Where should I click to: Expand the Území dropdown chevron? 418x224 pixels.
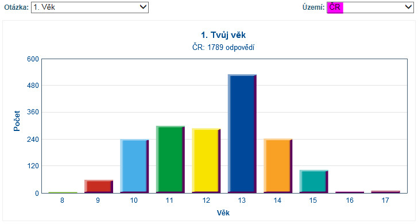click(x=408, y=7)
